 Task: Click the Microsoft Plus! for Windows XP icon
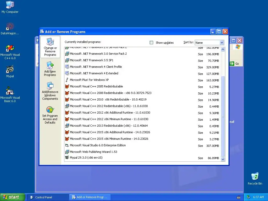(67, 80)
